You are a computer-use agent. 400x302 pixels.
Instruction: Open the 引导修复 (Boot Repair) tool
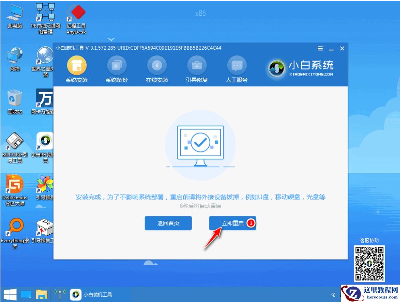coord(196,68)
